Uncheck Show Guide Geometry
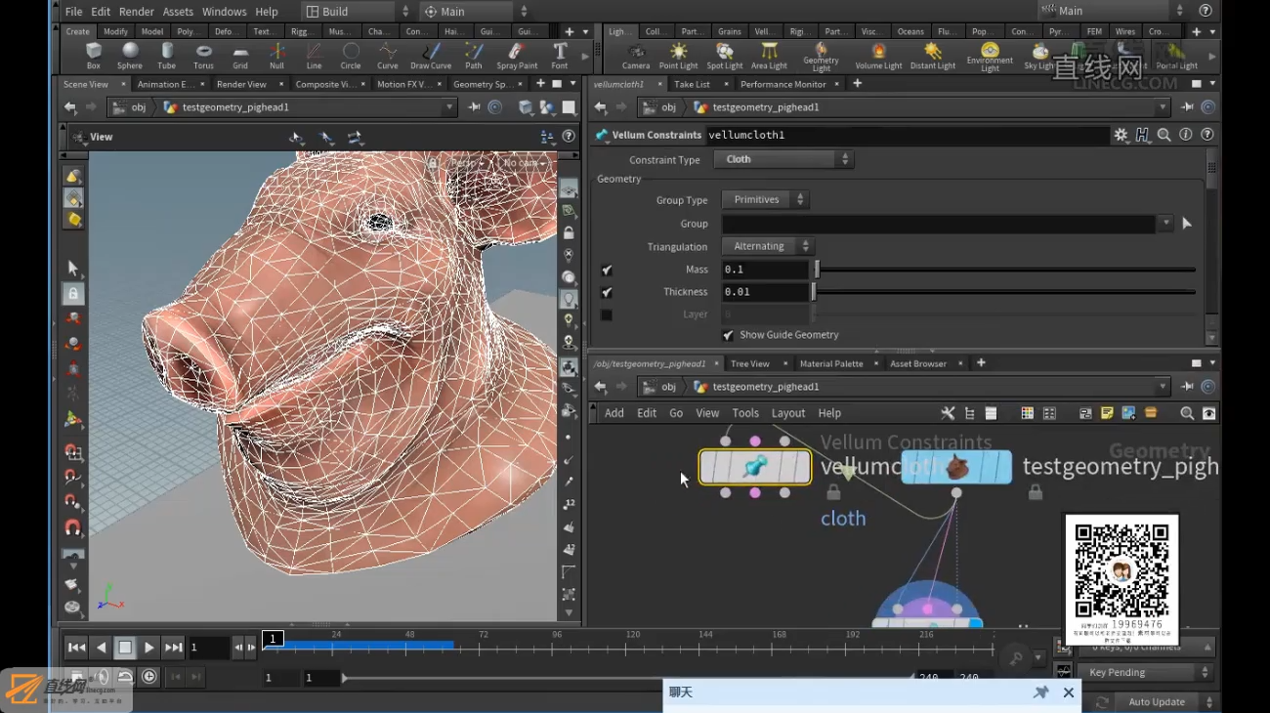The height and width of the screenshot is (713, 1270). (728, 335)
